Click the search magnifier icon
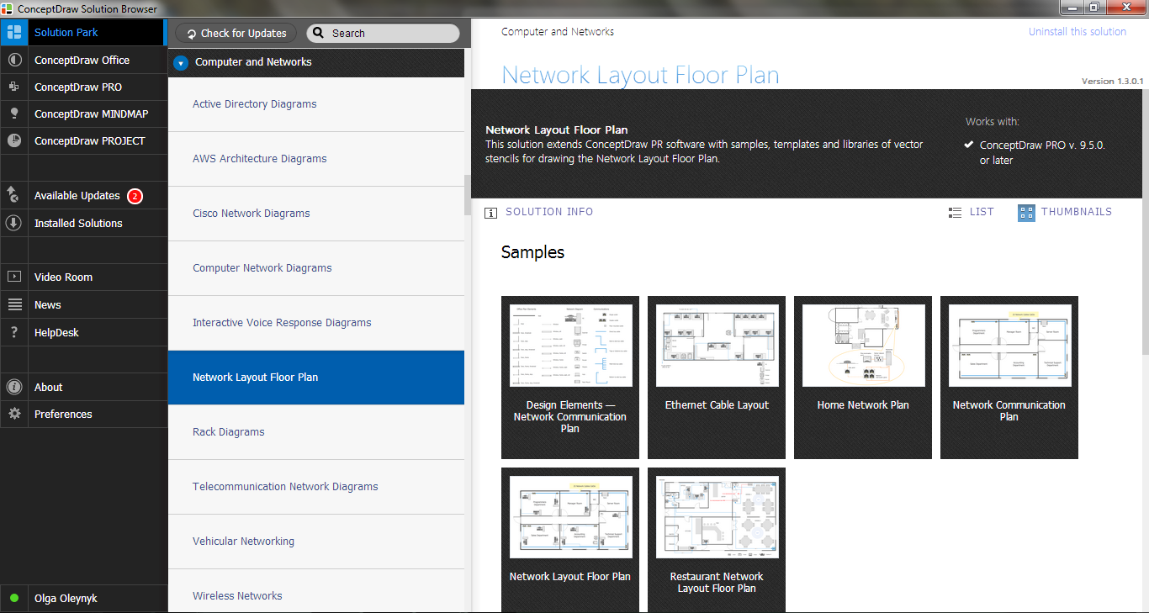 [x=320, y=34]
